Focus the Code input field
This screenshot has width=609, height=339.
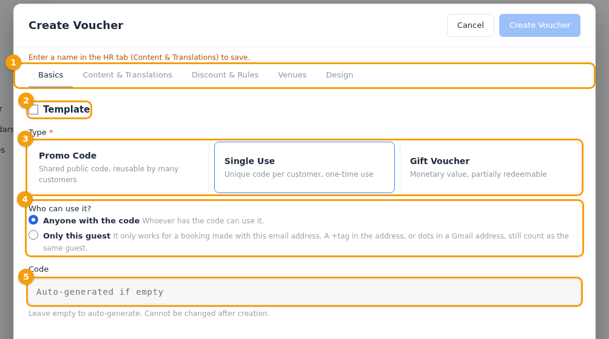304,292
